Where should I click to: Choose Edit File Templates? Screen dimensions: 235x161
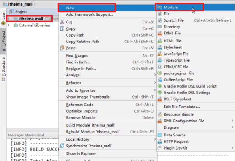pyautogui.click(x=196, y=107)
